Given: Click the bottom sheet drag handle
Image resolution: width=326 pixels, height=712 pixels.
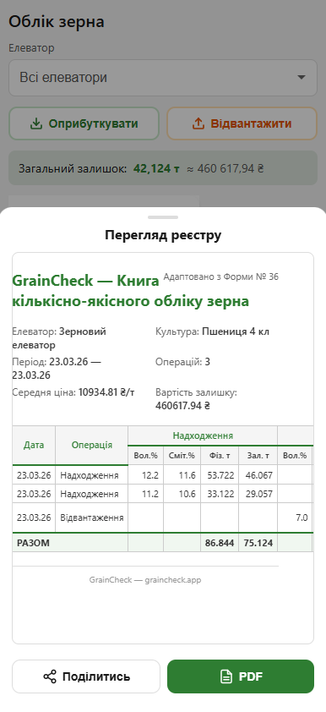Looking at the screenshot, I should tap(163, 217).
